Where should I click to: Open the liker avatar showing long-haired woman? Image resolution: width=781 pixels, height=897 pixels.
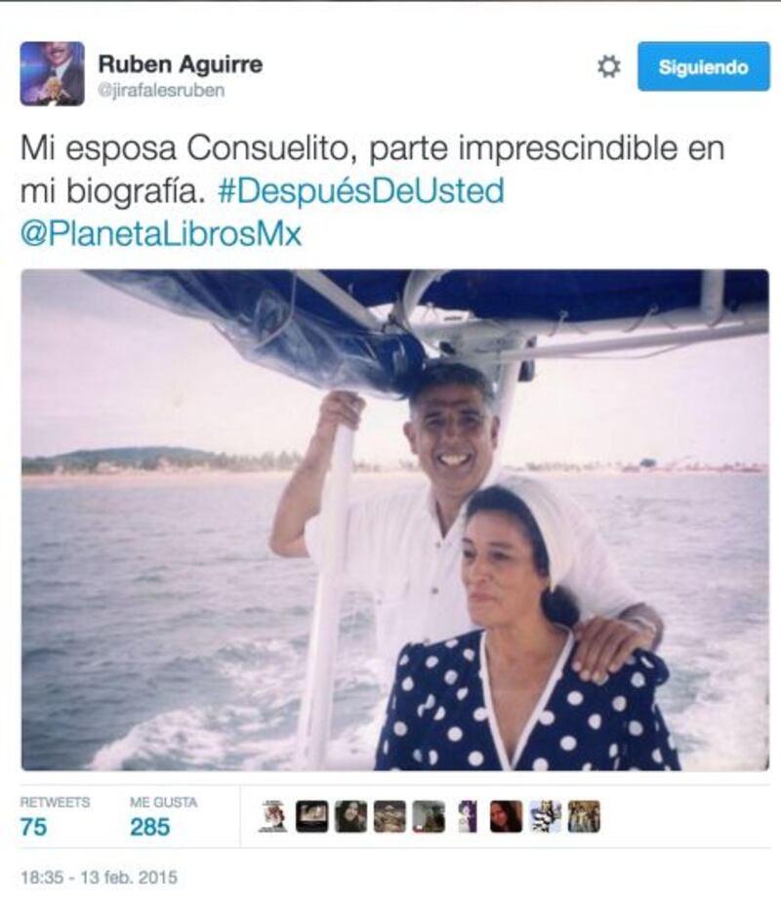coord(507,816)
